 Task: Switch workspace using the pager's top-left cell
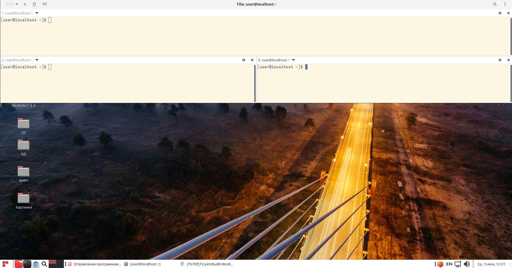(x=52, y=262)
